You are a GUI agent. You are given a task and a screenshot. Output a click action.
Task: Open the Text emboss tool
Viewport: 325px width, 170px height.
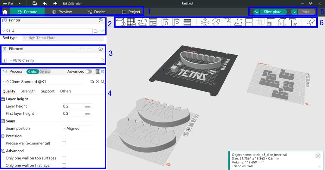click(293, 22)
